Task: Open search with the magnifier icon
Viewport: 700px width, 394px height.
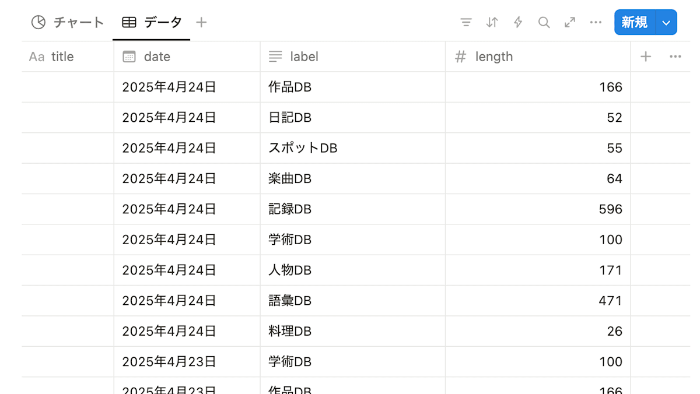Action: pyautogui.click(x=544, y=22)
